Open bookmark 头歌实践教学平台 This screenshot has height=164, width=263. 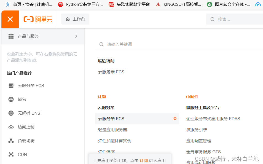(129, 4)
